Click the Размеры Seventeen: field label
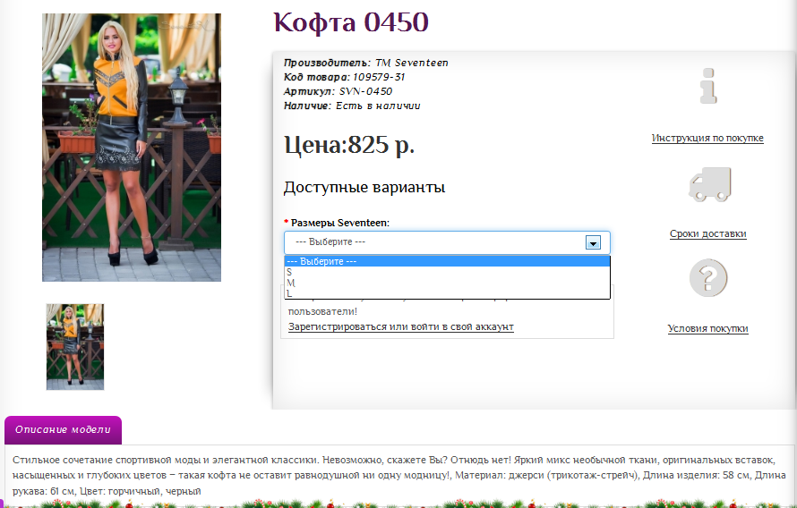 click(x=340, y=223)
